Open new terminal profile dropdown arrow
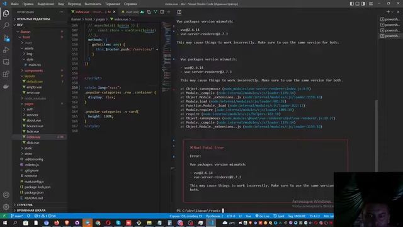 click(392, 12)
